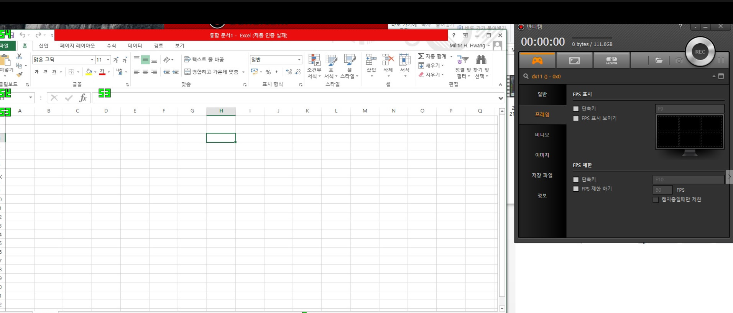Enable FPS 제한 하기 checkbox
The width and height of the screenshot is (733, 313).
[576, 189]
